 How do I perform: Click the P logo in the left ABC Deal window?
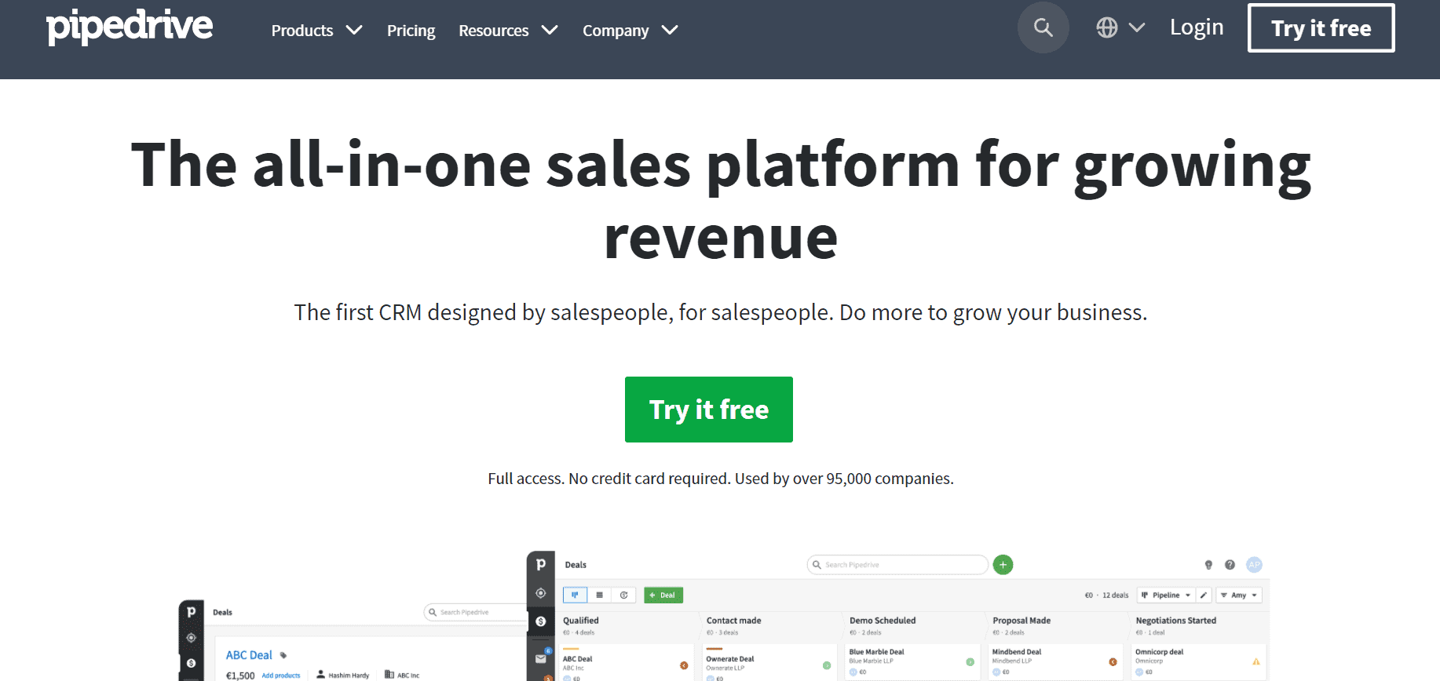click(x=191, y=612)
